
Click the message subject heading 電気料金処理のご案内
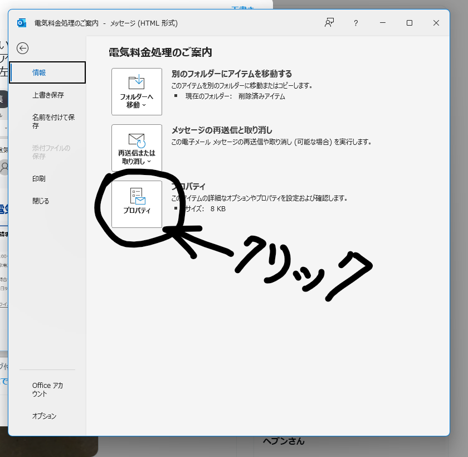(160, 51)
